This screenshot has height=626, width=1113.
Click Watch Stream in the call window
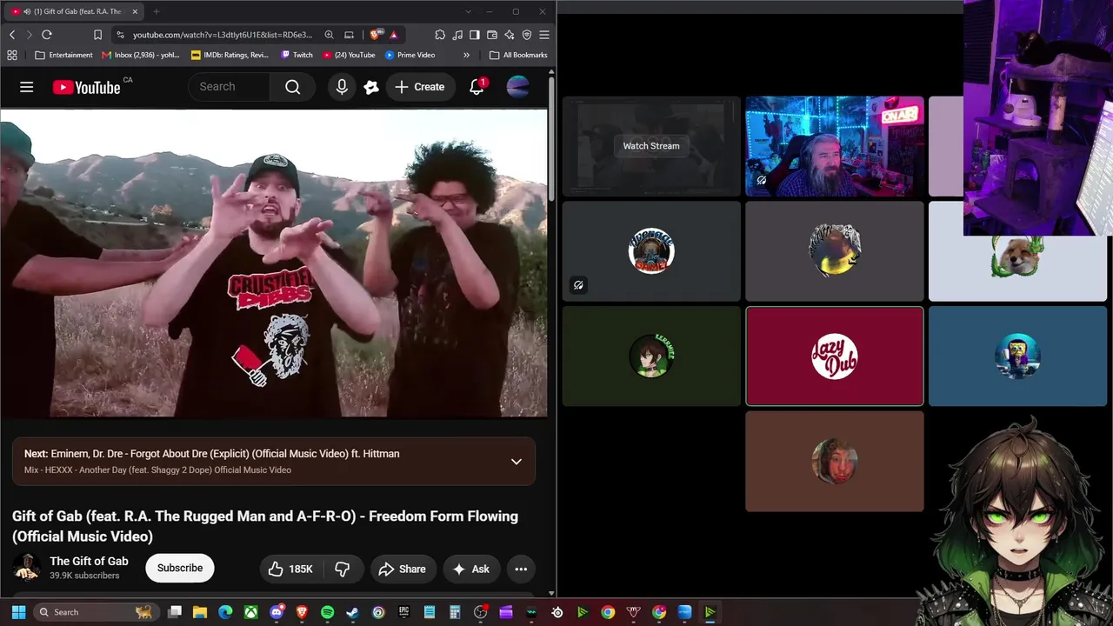coord(651,146)
